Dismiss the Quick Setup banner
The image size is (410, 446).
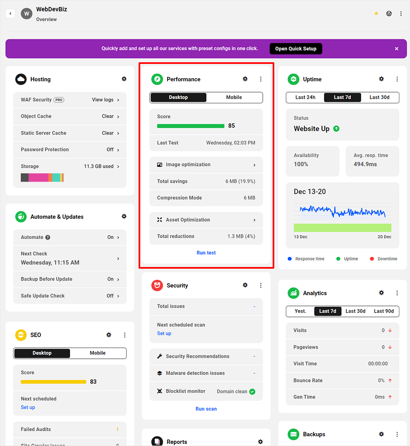[x=396, y=49]
